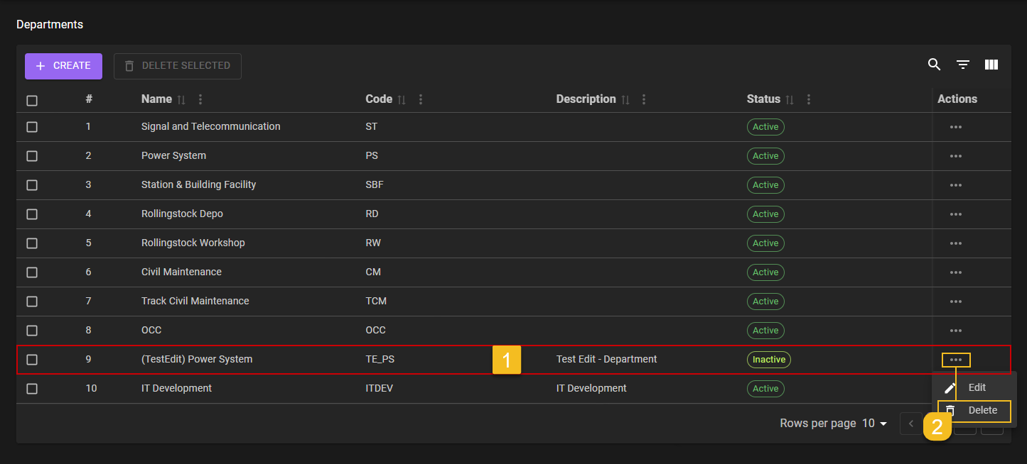Image resolution: width=1027 pixels, height=464 pixels.
Task: Check the IT Development row checkbox
Action: tap(32, 389)
